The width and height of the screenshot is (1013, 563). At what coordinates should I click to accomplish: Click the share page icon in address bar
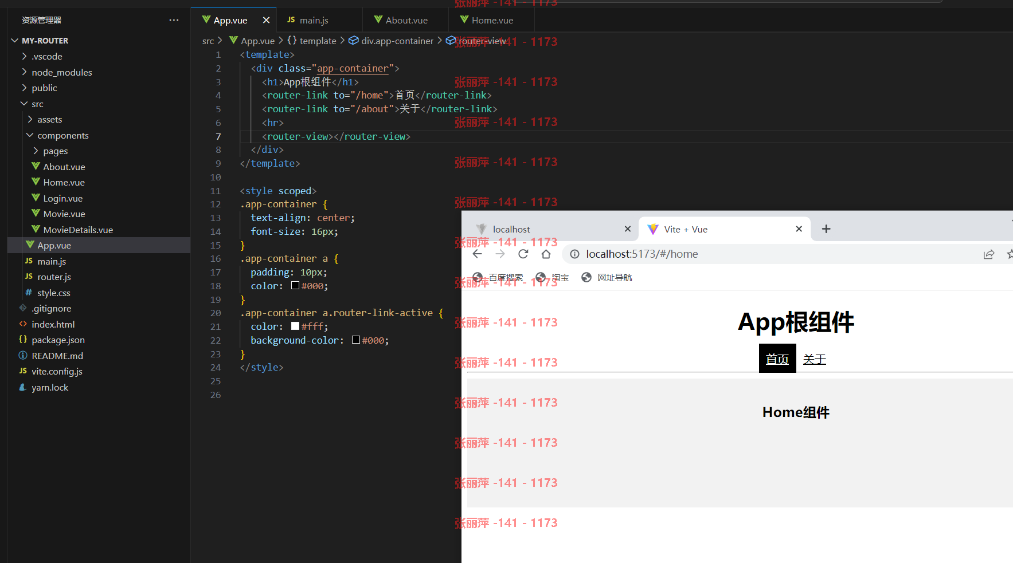click(989, 254)
